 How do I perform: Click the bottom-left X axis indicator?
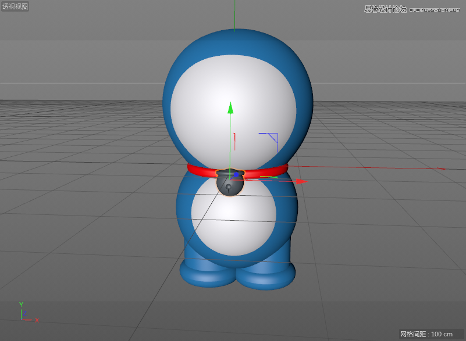pos(36,320)
